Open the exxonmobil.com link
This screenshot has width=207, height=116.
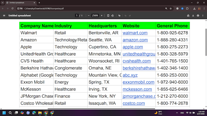click(139, 82)
